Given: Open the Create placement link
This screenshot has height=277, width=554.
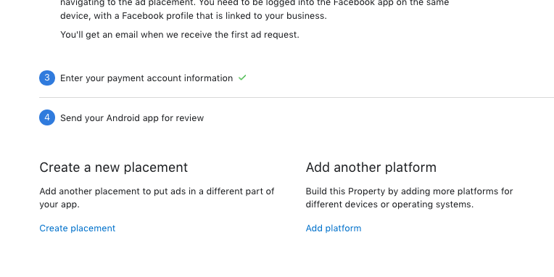Looking at the screenshot, I should (x=78, y=228).
